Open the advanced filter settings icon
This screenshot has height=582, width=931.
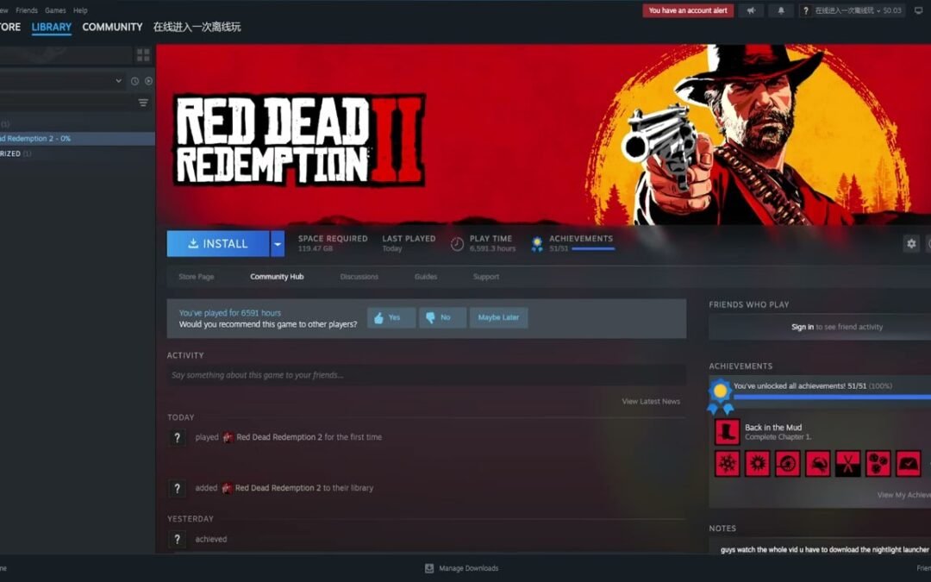point(143,103)
